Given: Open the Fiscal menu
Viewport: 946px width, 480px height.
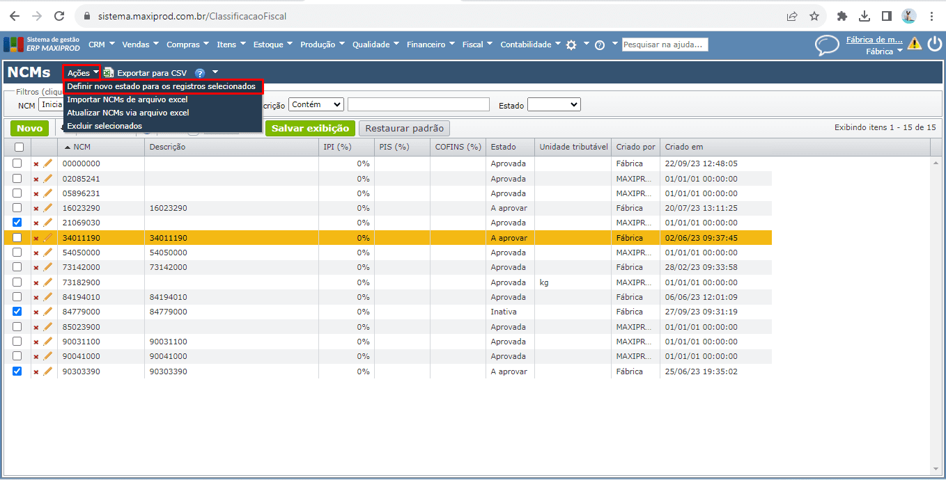Looking at the screenshot, I should click(478, 45).
